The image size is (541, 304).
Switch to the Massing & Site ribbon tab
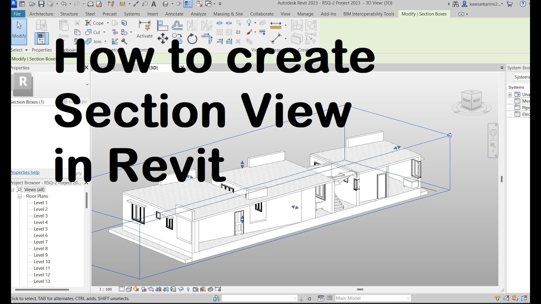pyautogui.click(x=228, y=14)
